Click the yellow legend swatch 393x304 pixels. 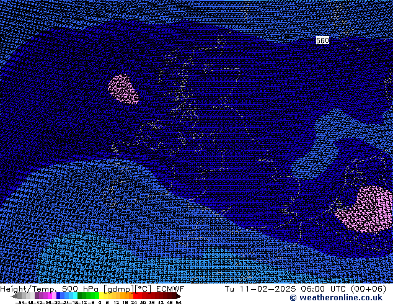101,296
